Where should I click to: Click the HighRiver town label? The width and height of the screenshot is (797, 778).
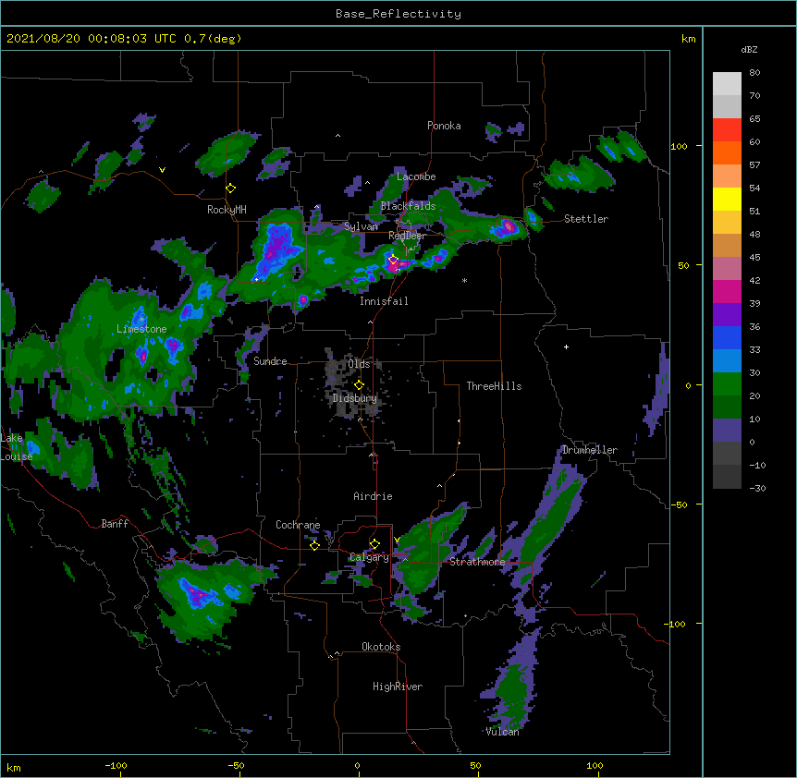click(x=398, y=687)
